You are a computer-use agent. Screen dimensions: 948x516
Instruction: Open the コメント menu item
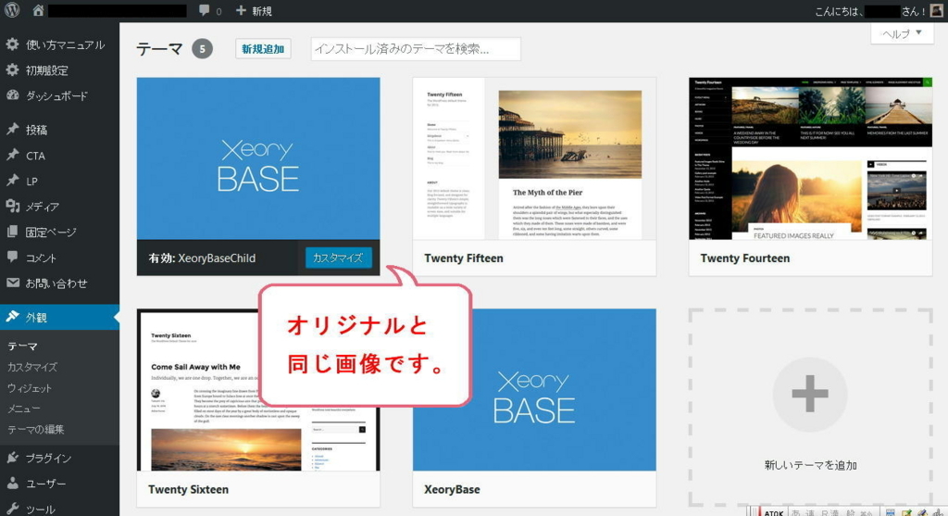pos(41,258)
